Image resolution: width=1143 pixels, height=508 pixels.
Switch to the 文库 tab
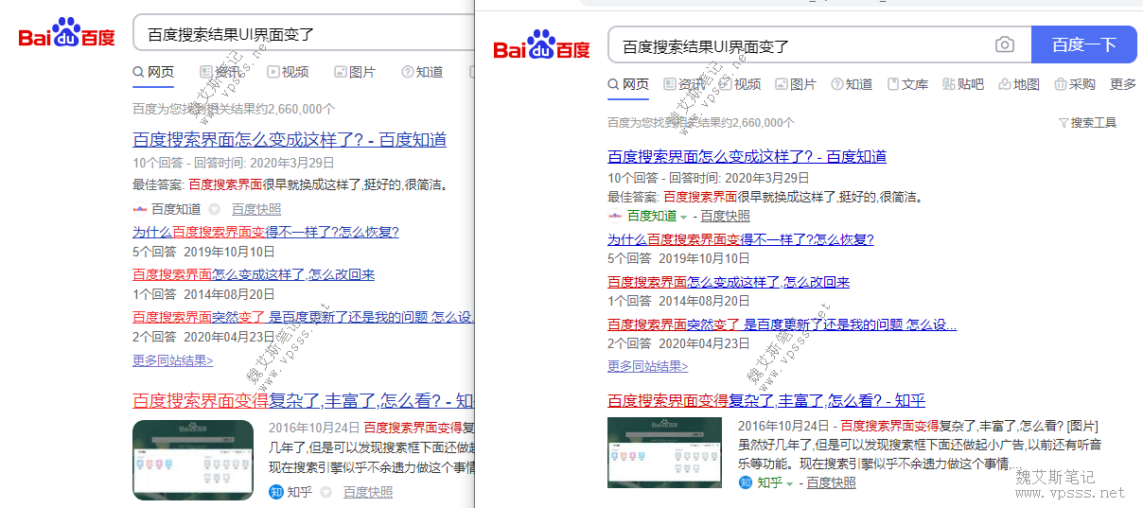(906, 84)
